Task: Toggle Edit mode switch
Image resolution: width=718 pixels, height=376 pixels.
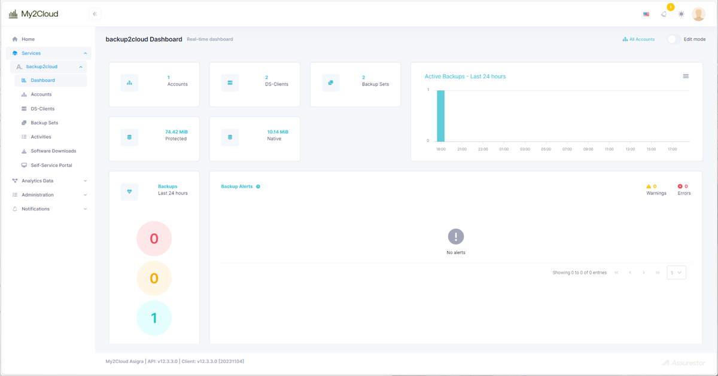Action: click(x=671, y=38)
